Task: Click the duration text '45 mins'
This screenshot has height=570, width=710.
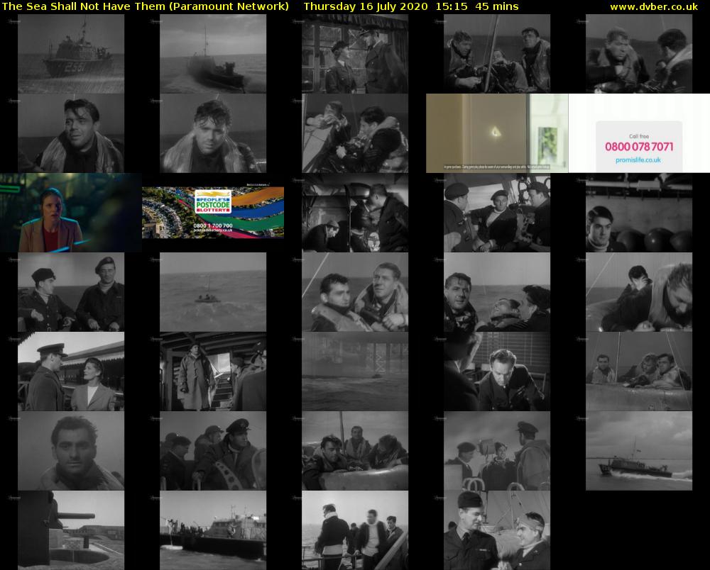Action: point(497,6)
